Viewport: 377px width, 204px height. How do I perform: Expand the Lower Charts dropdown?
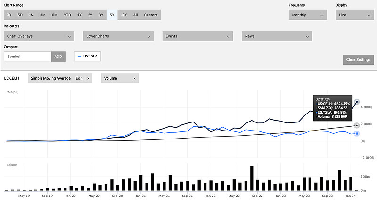click(x=118, y=36)
